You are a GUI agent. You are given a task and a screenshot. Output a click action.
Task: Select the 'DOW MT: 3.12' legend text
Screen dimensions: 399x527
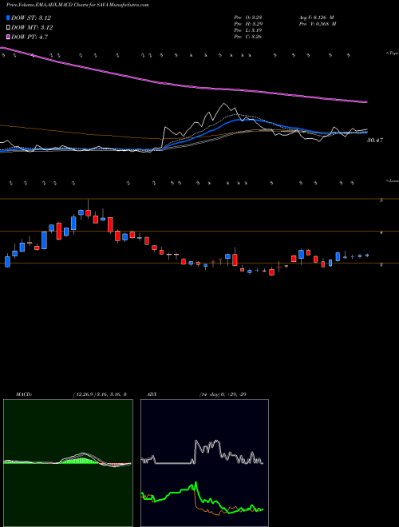tap(32, 28)
